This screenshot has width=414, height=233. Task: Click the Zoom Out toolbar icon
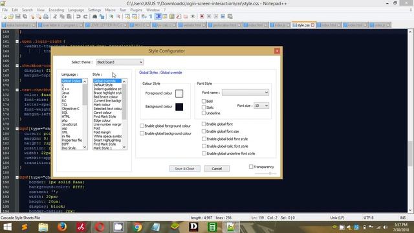pyautogui.click(x=118, y=16)
